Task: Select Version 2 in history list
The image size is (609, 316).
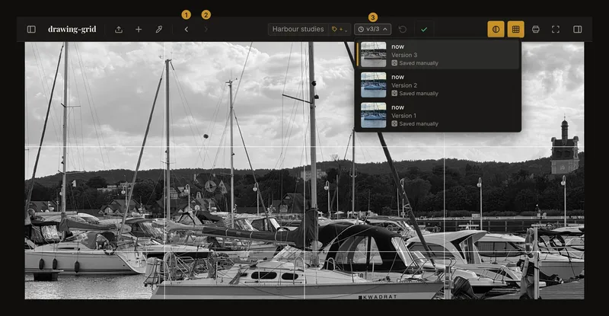Action: 438,85
